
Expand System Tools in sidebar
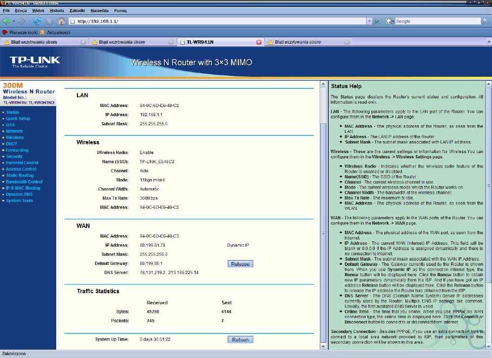19,201
